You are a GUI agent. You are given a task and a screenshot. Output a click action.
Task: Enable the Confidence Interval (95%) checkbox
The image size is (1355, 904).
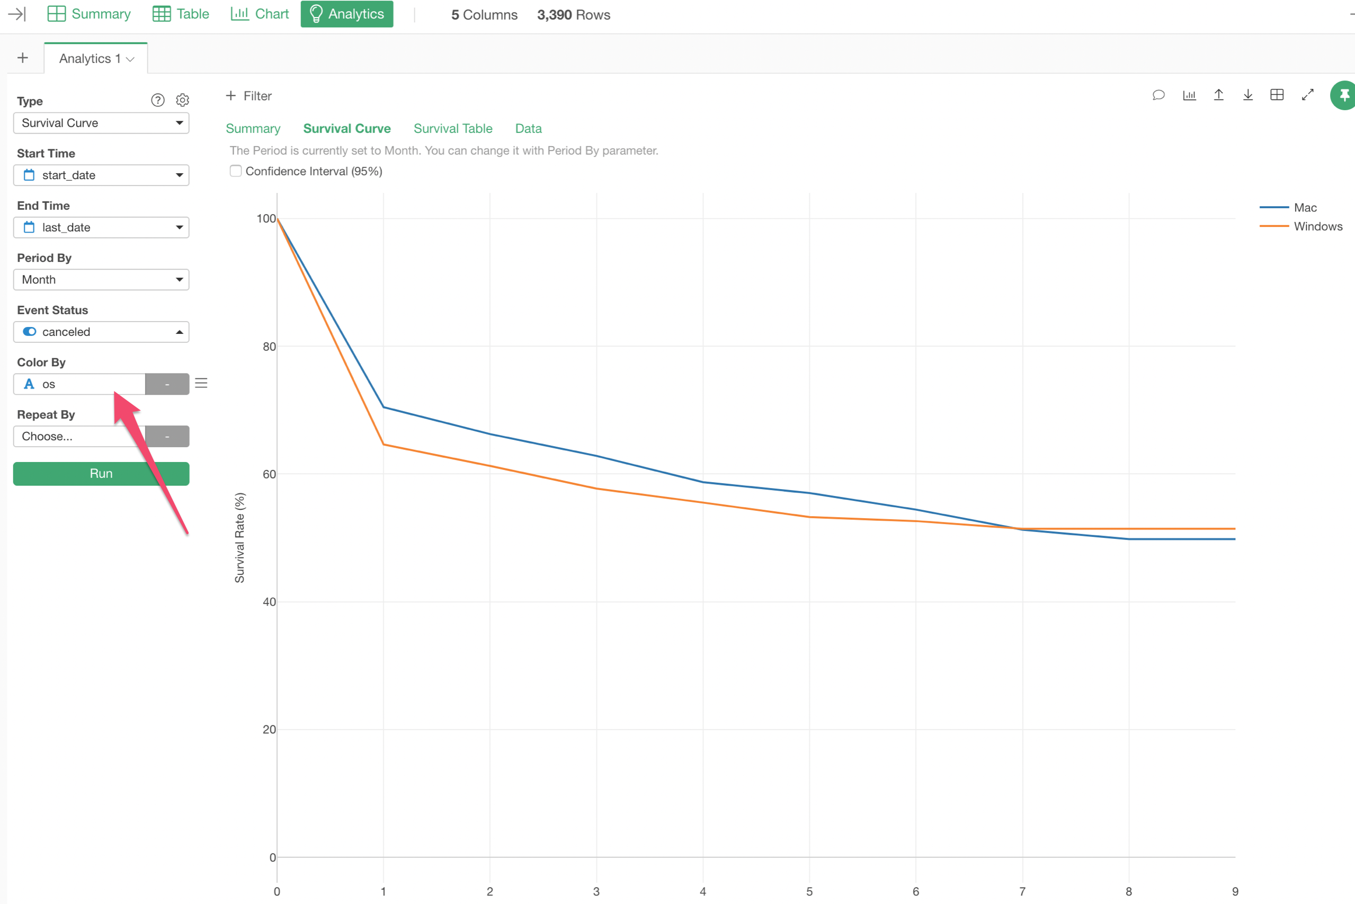click(x=236, y=171)
